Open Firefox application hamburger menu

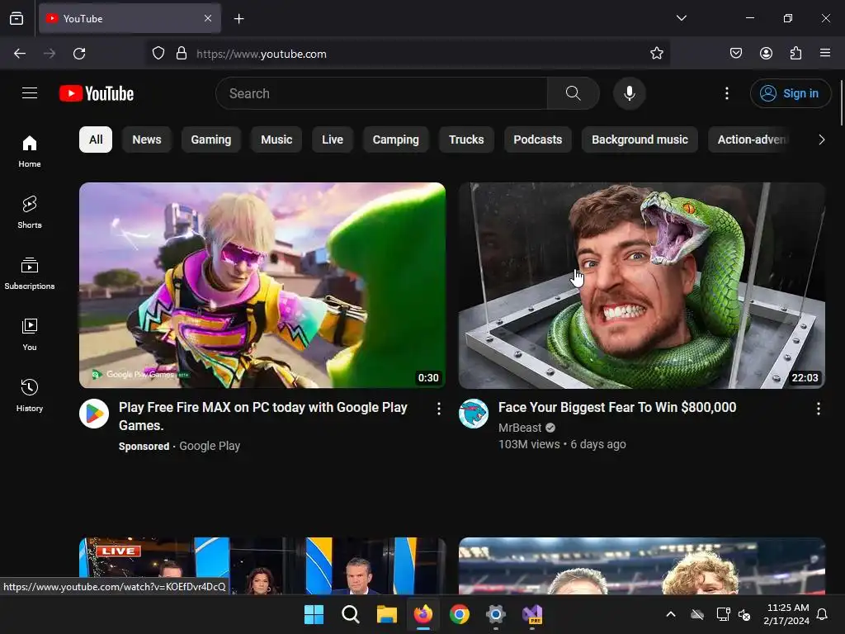[x=825, y=54]
